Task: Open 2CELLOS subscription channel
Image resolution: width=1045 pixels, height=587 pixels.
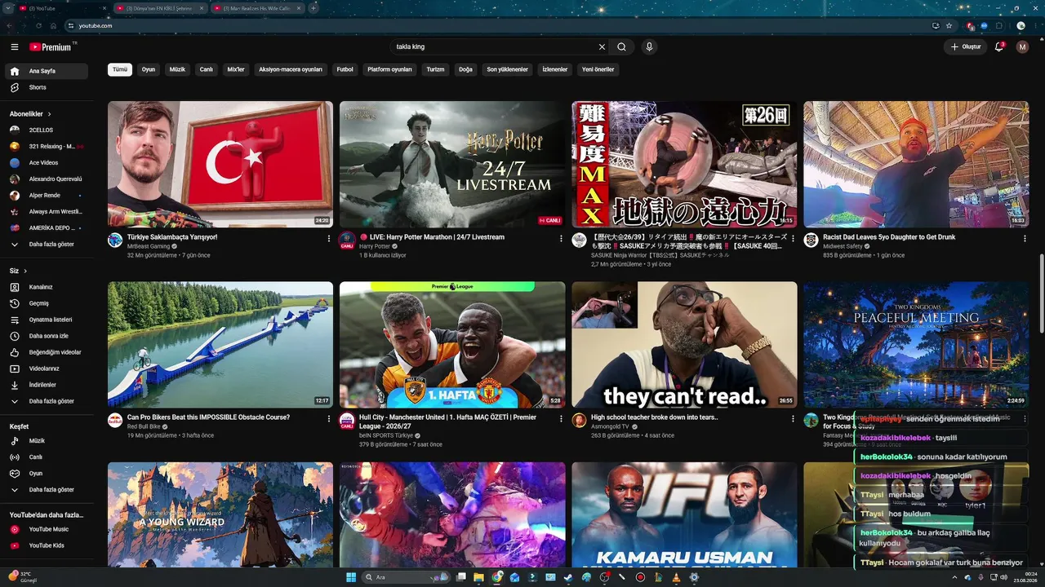Action: (x=47, y=130)
